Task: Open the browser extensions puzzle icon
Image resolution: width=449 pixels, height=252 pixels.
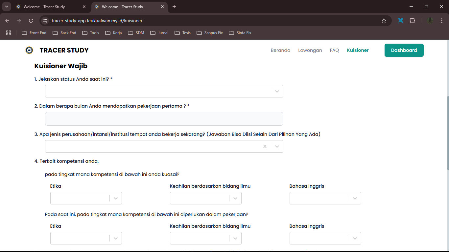Action: click(x=412, y=21)
